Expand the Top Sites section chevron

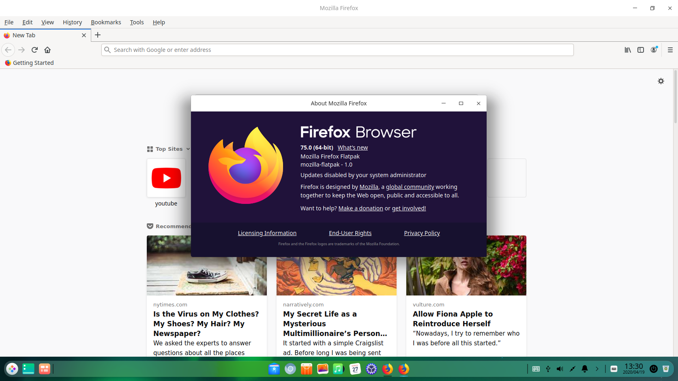[188, 149]
